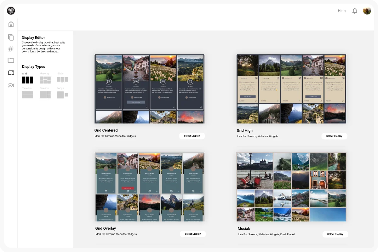Viewport: 378px width, 252px height.
Task: Click the app logo in top-left corner
Action: click(11, 11)
